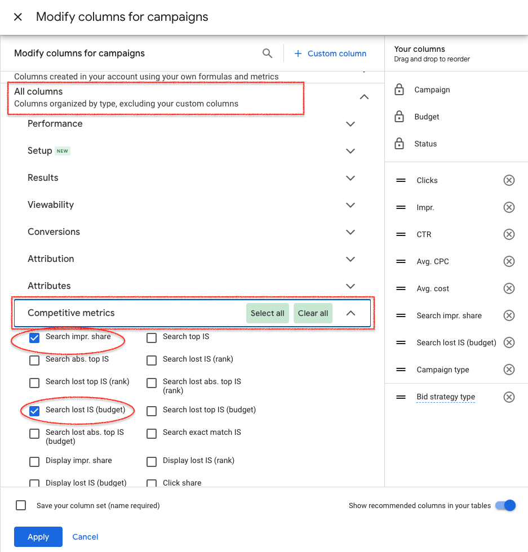Image resolution: width=528 pixels, height=552 pixels.
Task: Grab the drag handle beside Clicks
Action: pyautogui.click(x=401, y=180)
